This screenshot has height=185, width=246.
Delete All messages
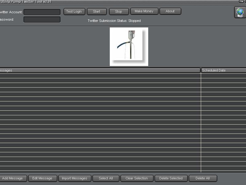click(203, 179)
